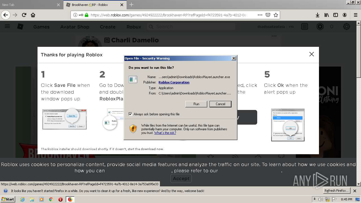Open a new tab with plus button
The height and width of the screenshot is (203, 361).
pyautogui.click(x=131, y=5)
